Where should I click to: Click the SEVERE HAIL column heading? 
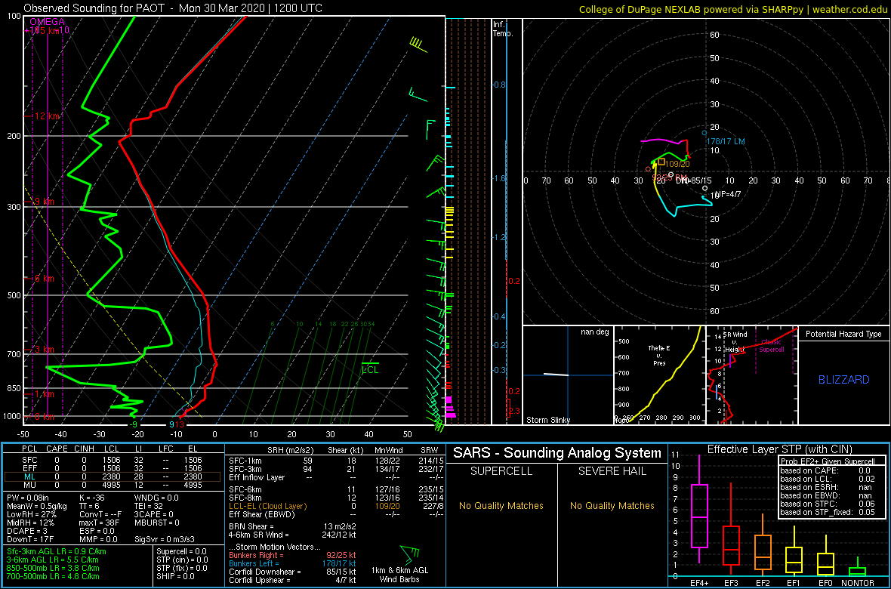[x=612, y=471]
